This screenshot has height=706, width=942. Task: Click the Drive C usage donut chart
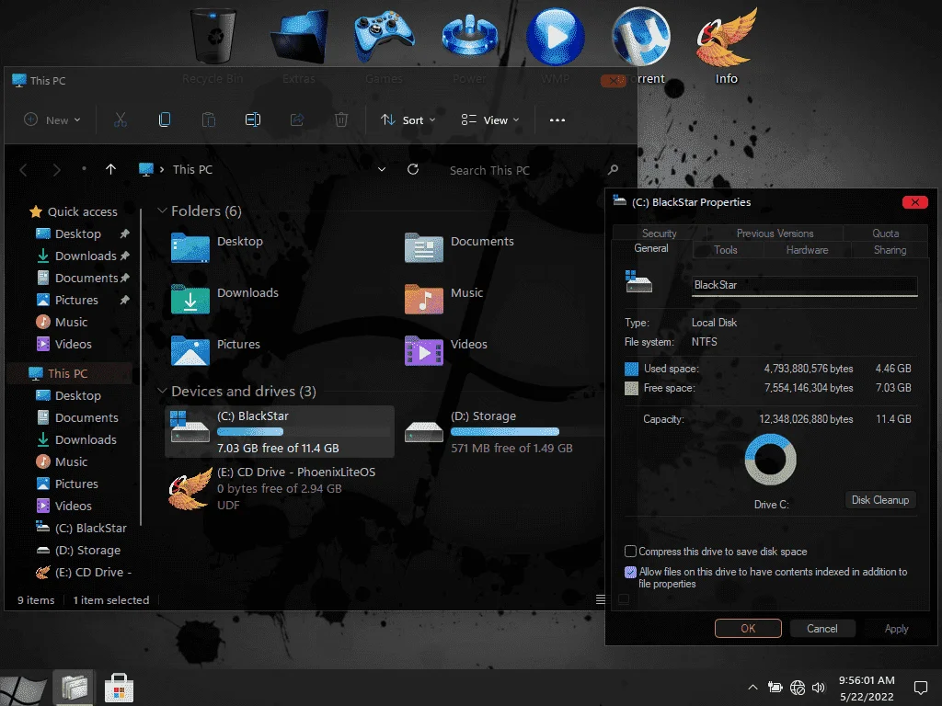click(770, 460)
